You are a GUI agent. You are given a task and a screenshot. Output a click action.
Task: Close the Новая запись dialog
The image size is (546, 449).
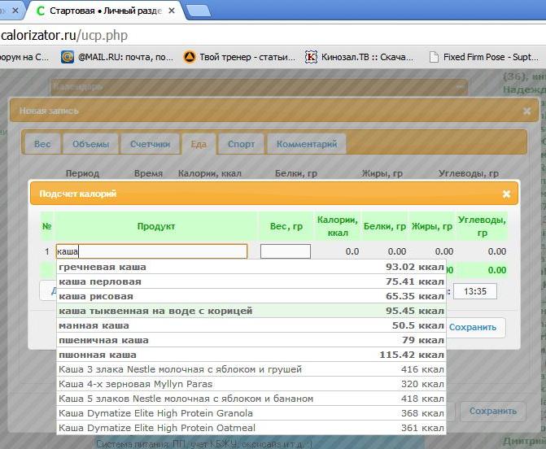[x=526, y=111]
